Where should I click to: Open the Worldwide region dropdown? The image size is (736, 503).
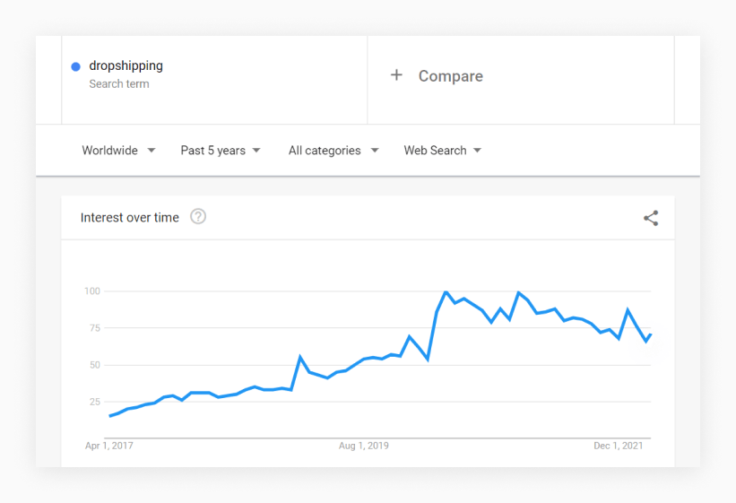tap(118, 151)
